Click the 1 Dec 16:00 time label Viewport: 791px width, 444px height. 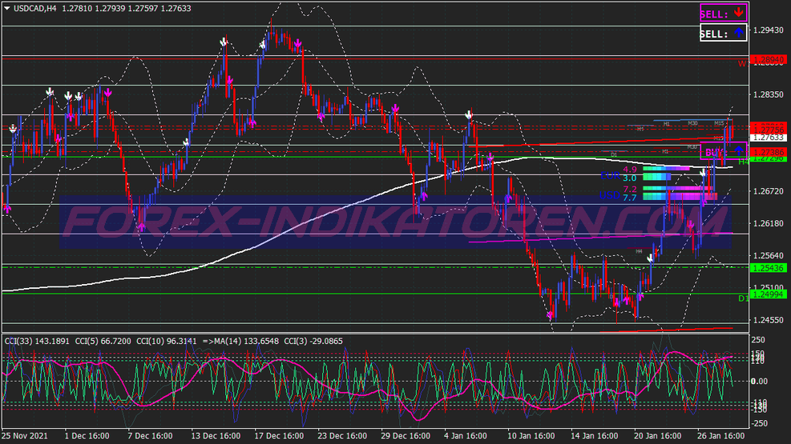87,436
